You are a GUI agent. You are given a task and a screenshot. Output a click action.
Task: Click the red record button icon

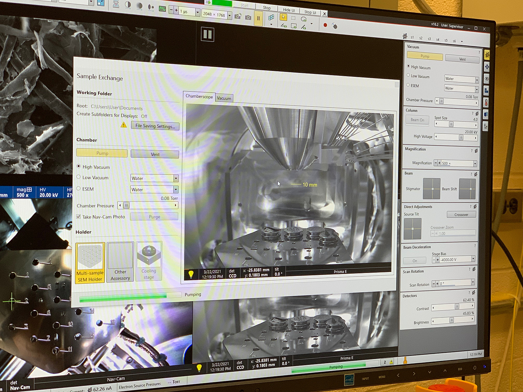tap(325, 25)
